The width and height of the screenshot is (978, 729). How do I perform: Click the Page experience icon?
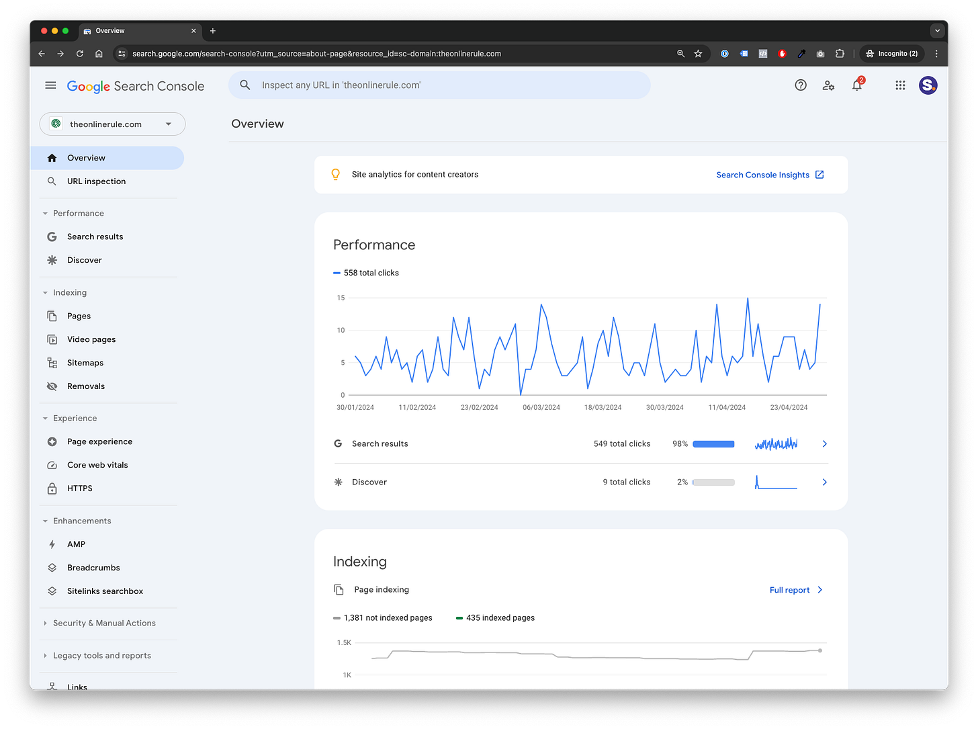click(x=52, y=441)
